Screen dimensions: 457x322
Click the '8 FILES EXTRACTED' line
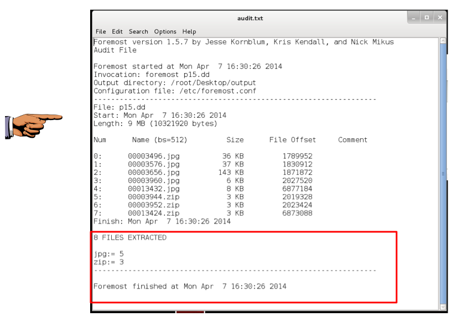pyautogui.click(x=130, y=237)
